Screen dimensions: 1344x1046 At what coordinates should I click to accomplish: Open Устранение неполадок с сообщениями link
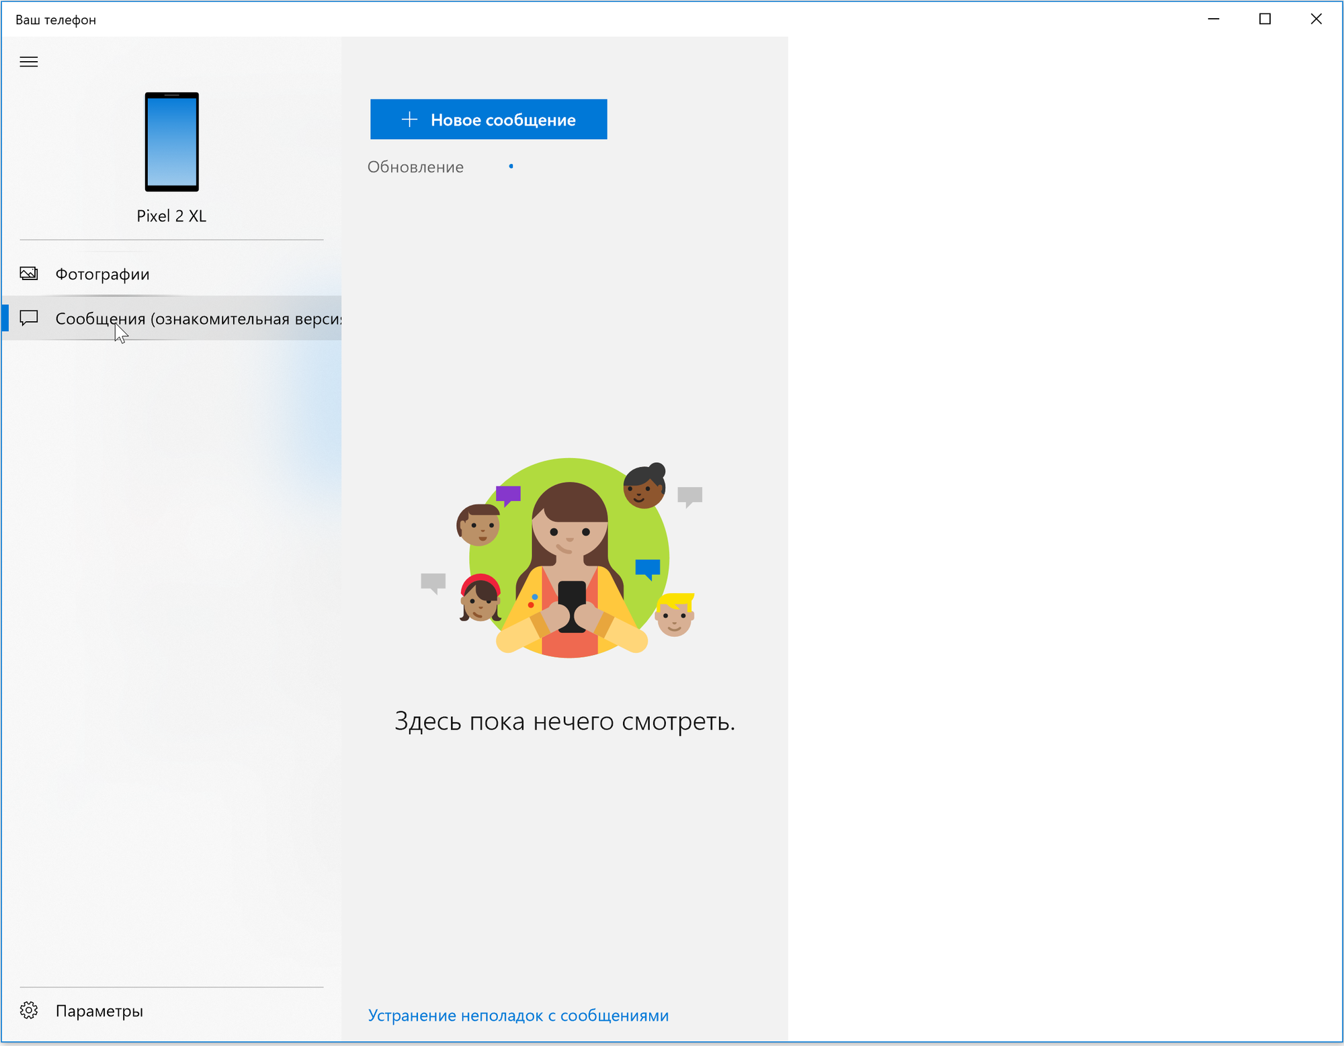tap(518, 1015)
